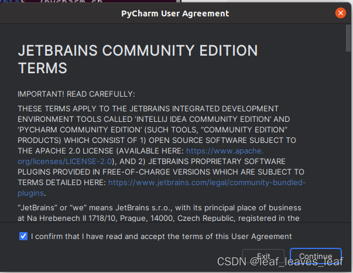Image resolution: width=353 pixels, height=273 pixels.
Task: Click the 'I confirm that I have read' label
Action: tap(161, 236)
